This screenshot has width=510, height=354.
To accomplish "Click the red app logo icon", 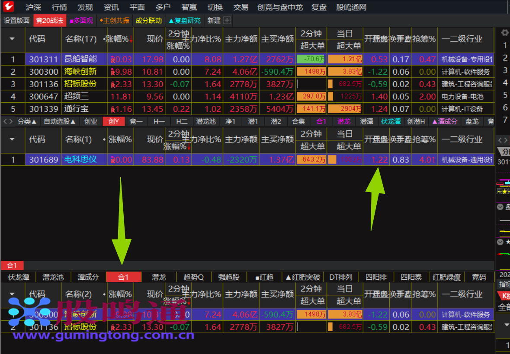I will click(x=9, y=6).
